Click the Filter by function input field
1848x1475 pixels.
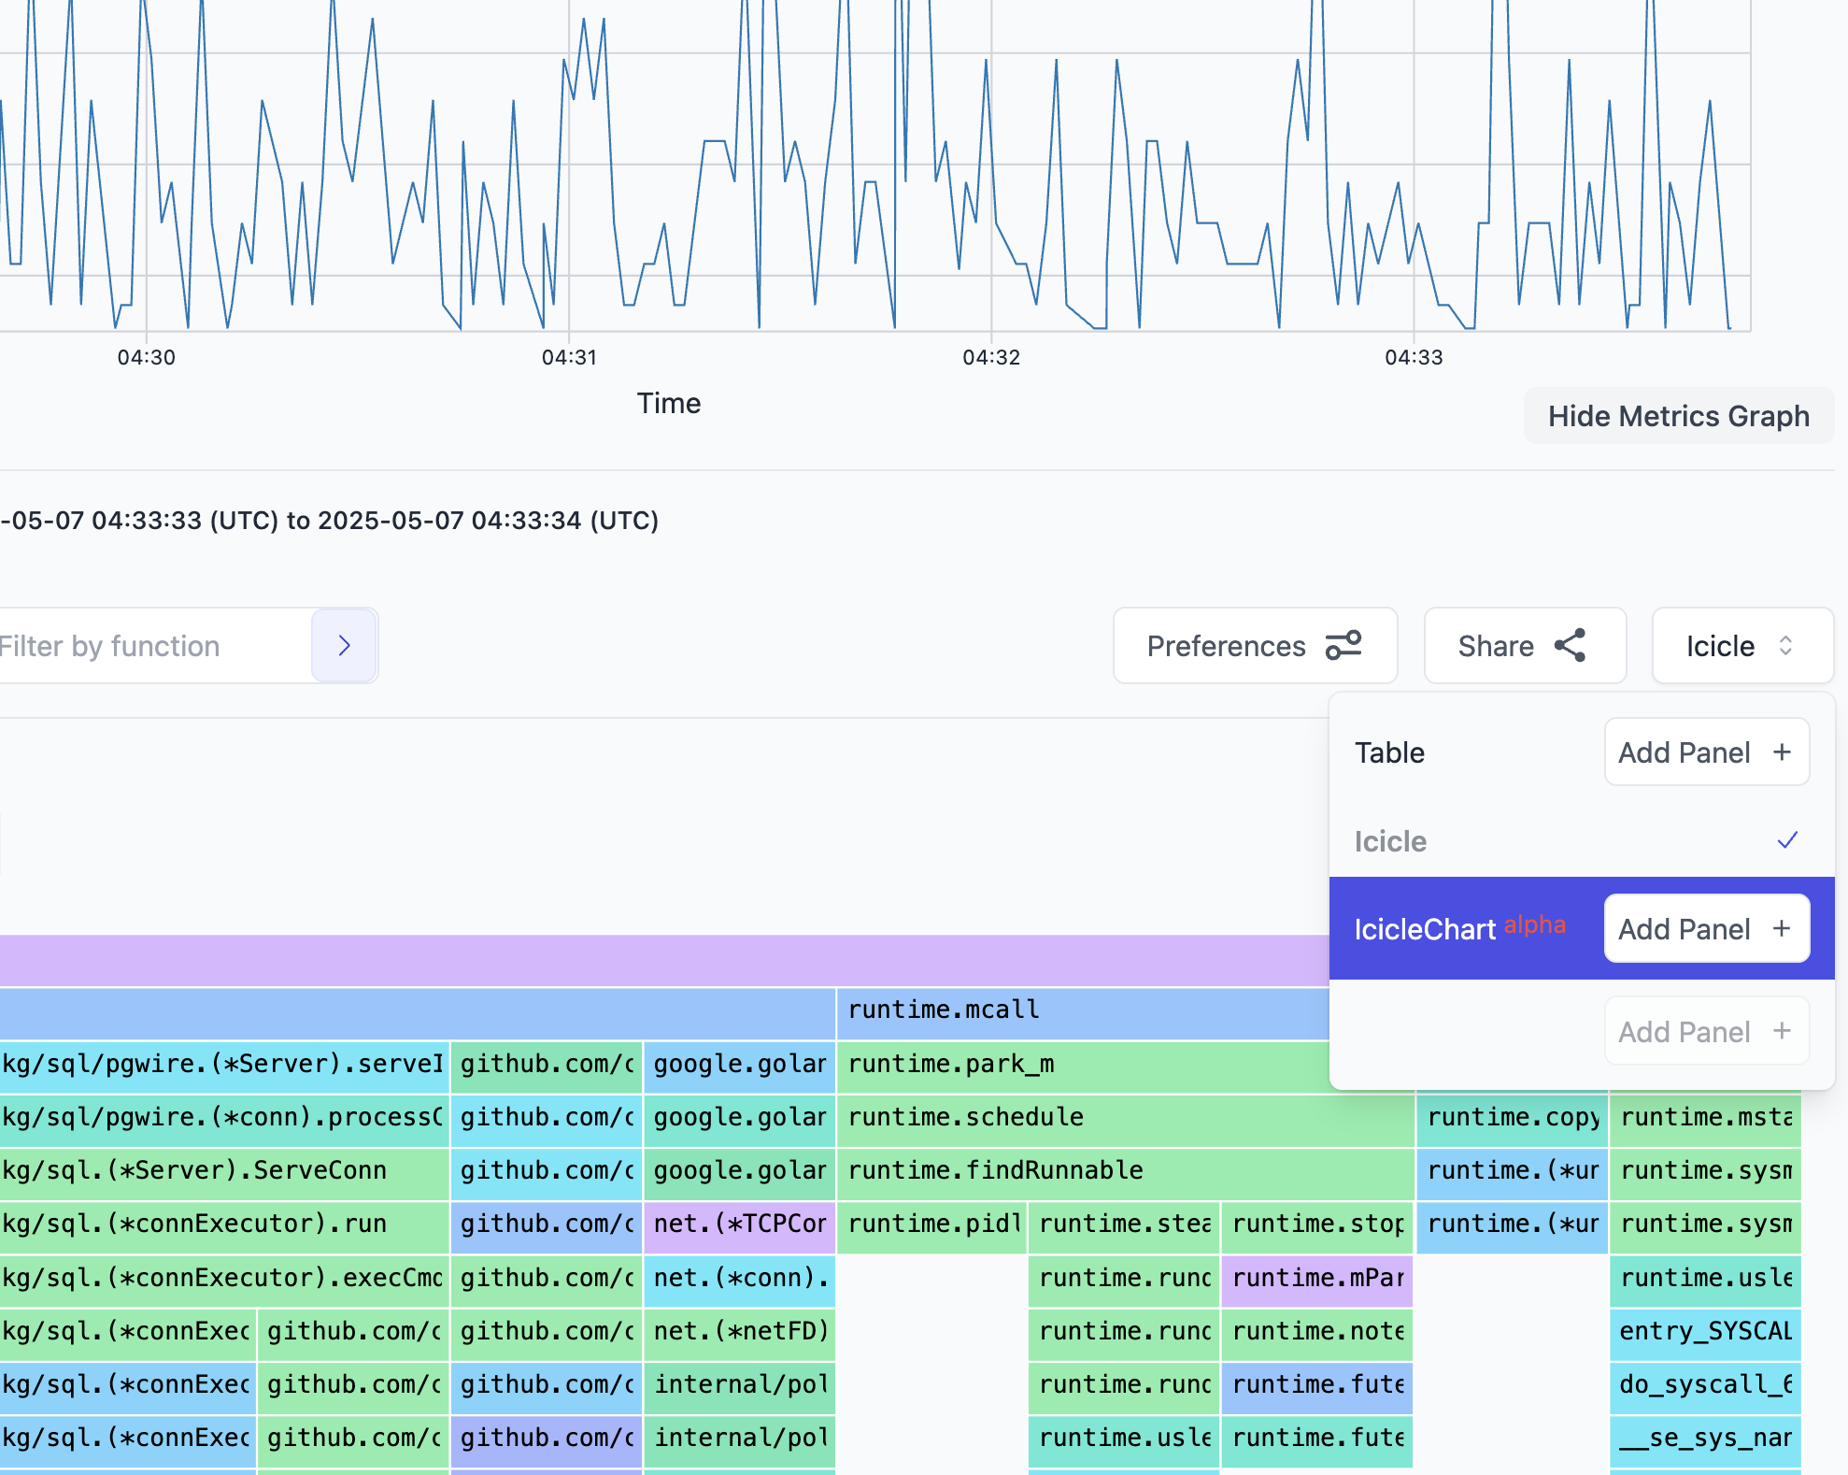point(140,645)
